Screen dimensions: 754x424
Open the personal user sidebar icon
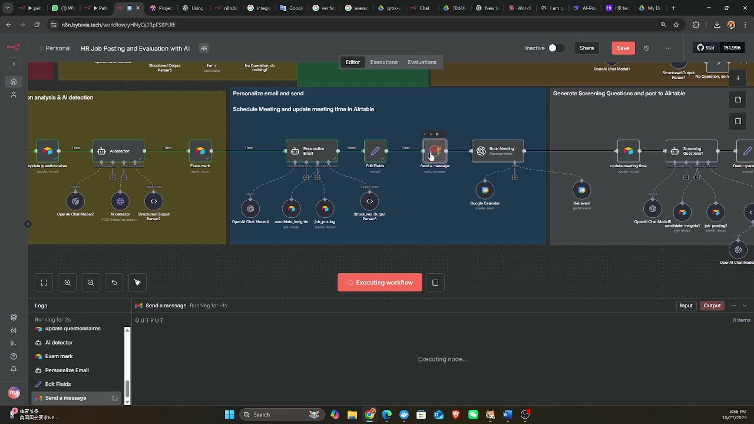tap(14, 95)
